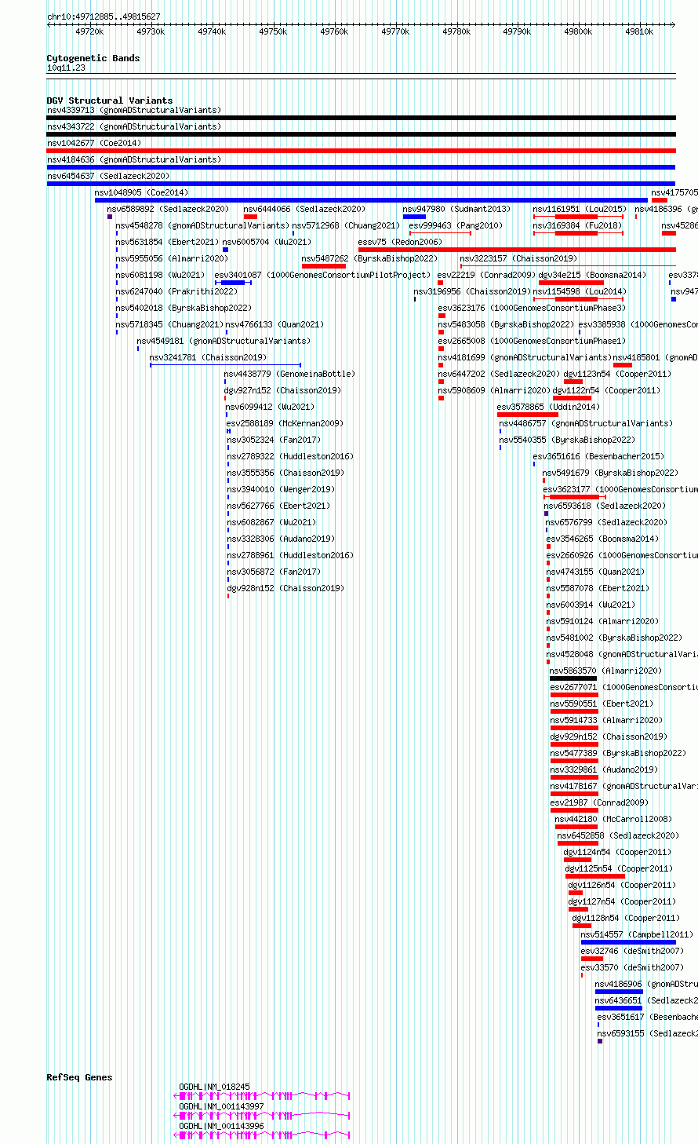Select esv32746 (deSmith2007) variant

632,951
